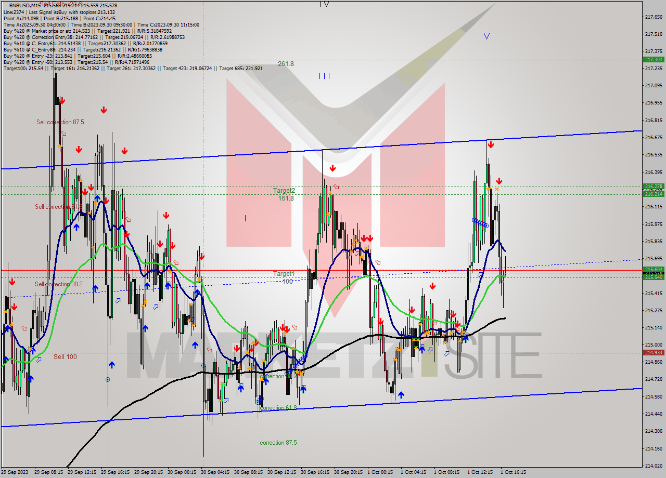Click the 'Sell correction 87.5' label
Image resolution: width=666 pixels, height=478 pixels.
point(60,122)
